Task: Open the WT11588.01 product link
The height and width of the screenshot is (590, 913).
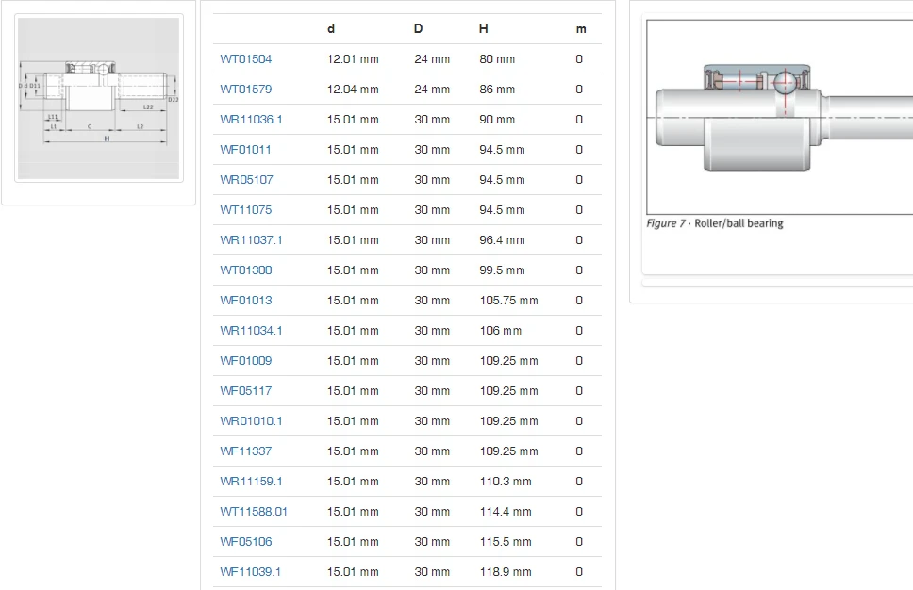Action: pos(254,512)
